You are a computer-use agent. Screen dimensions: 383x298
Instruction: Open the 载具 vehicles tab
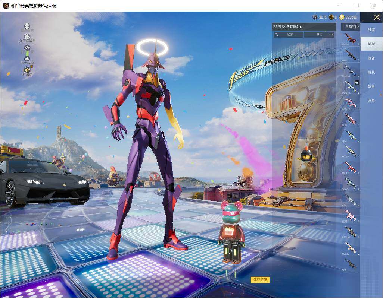tap(371, 72)
